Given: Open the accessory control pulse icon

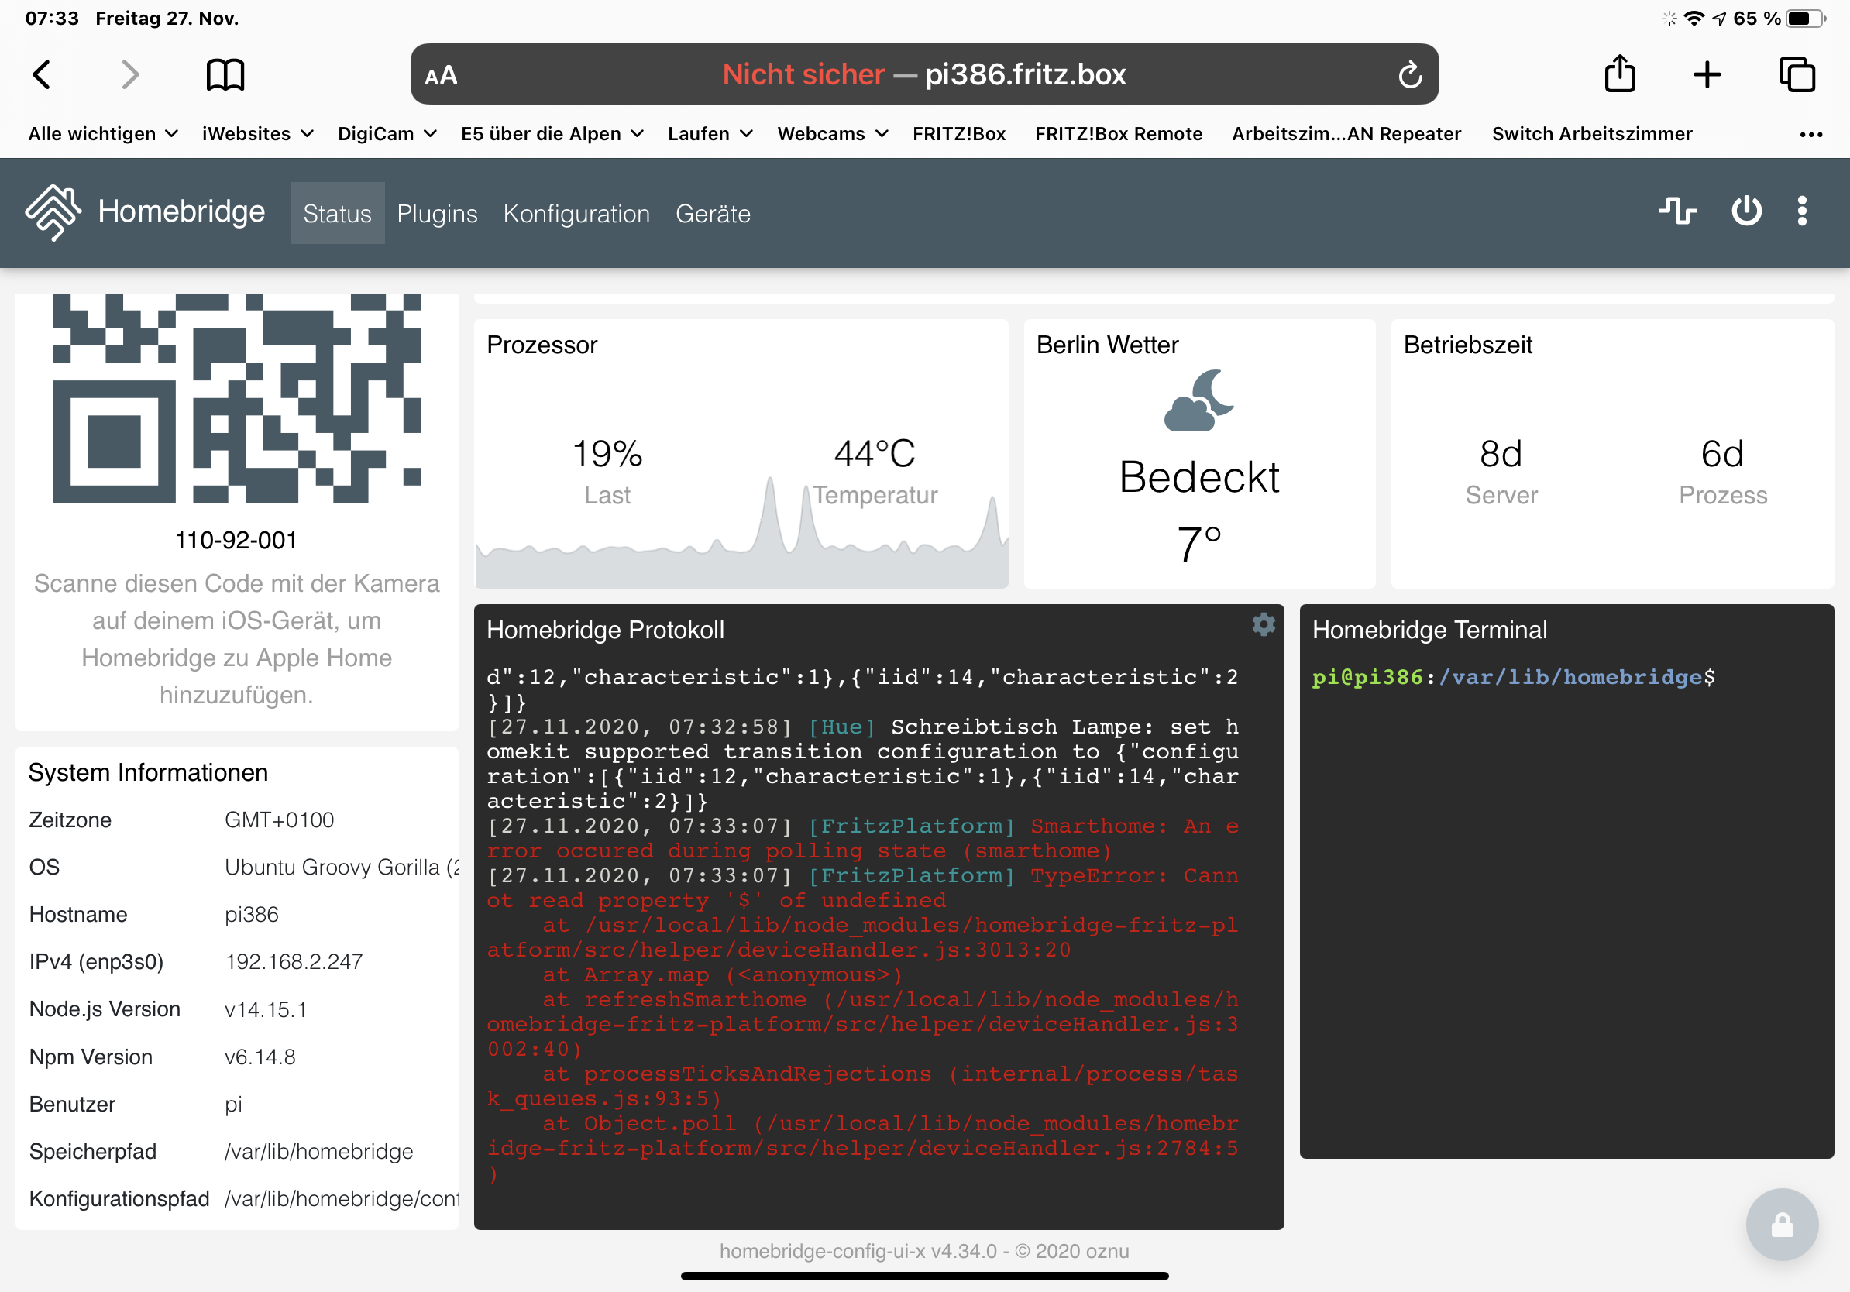Looking at the screenshot, I should point(1677,211).
